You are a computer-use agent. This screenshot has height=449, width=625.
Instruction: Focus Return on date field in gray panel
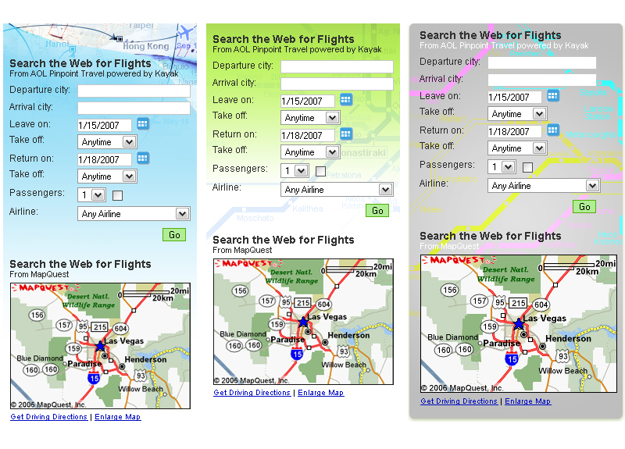click(515, 131)
